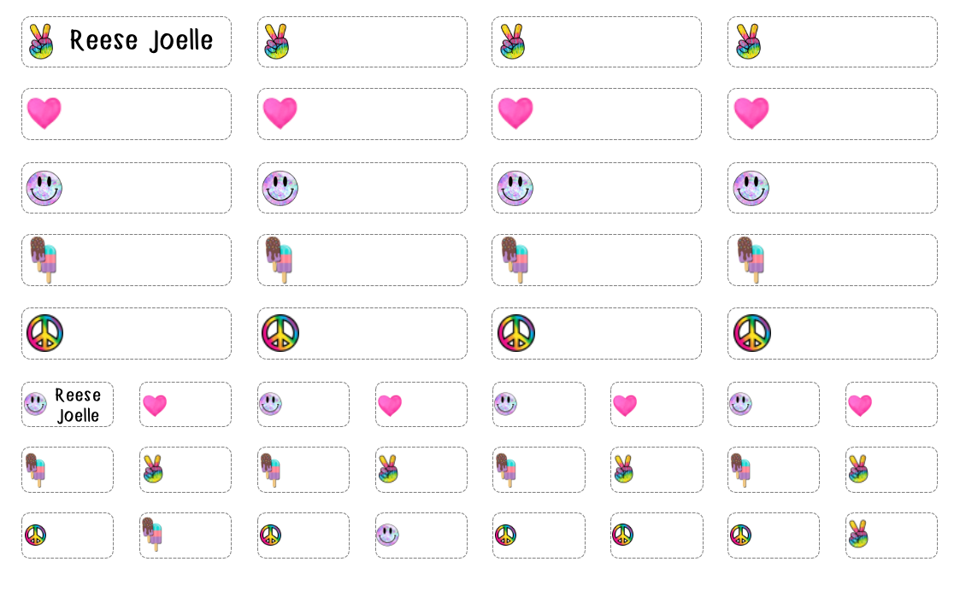
Task: Click peace hand icon beside large Reese Joelle name
Action: [41, 41]
